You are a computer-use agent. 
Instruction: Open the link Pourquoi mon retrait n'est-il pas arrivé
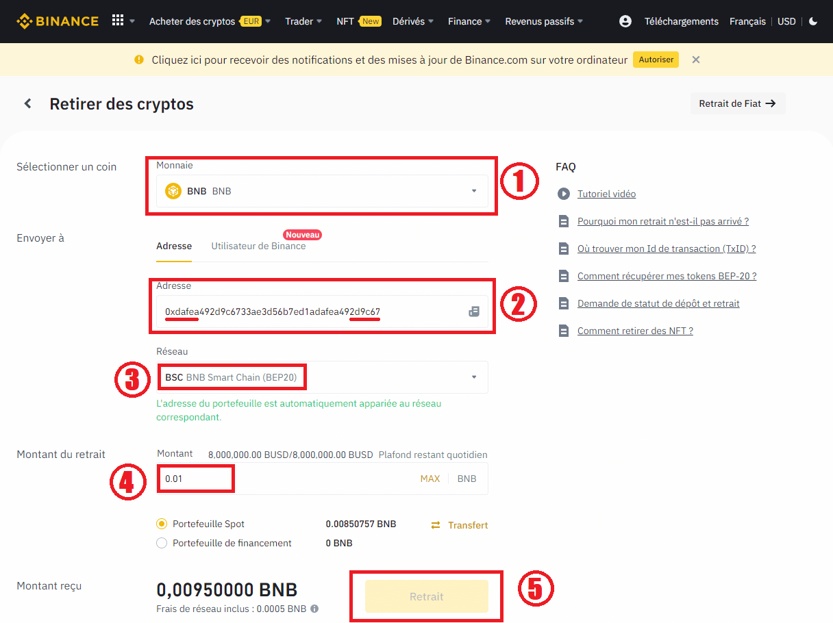662,221
